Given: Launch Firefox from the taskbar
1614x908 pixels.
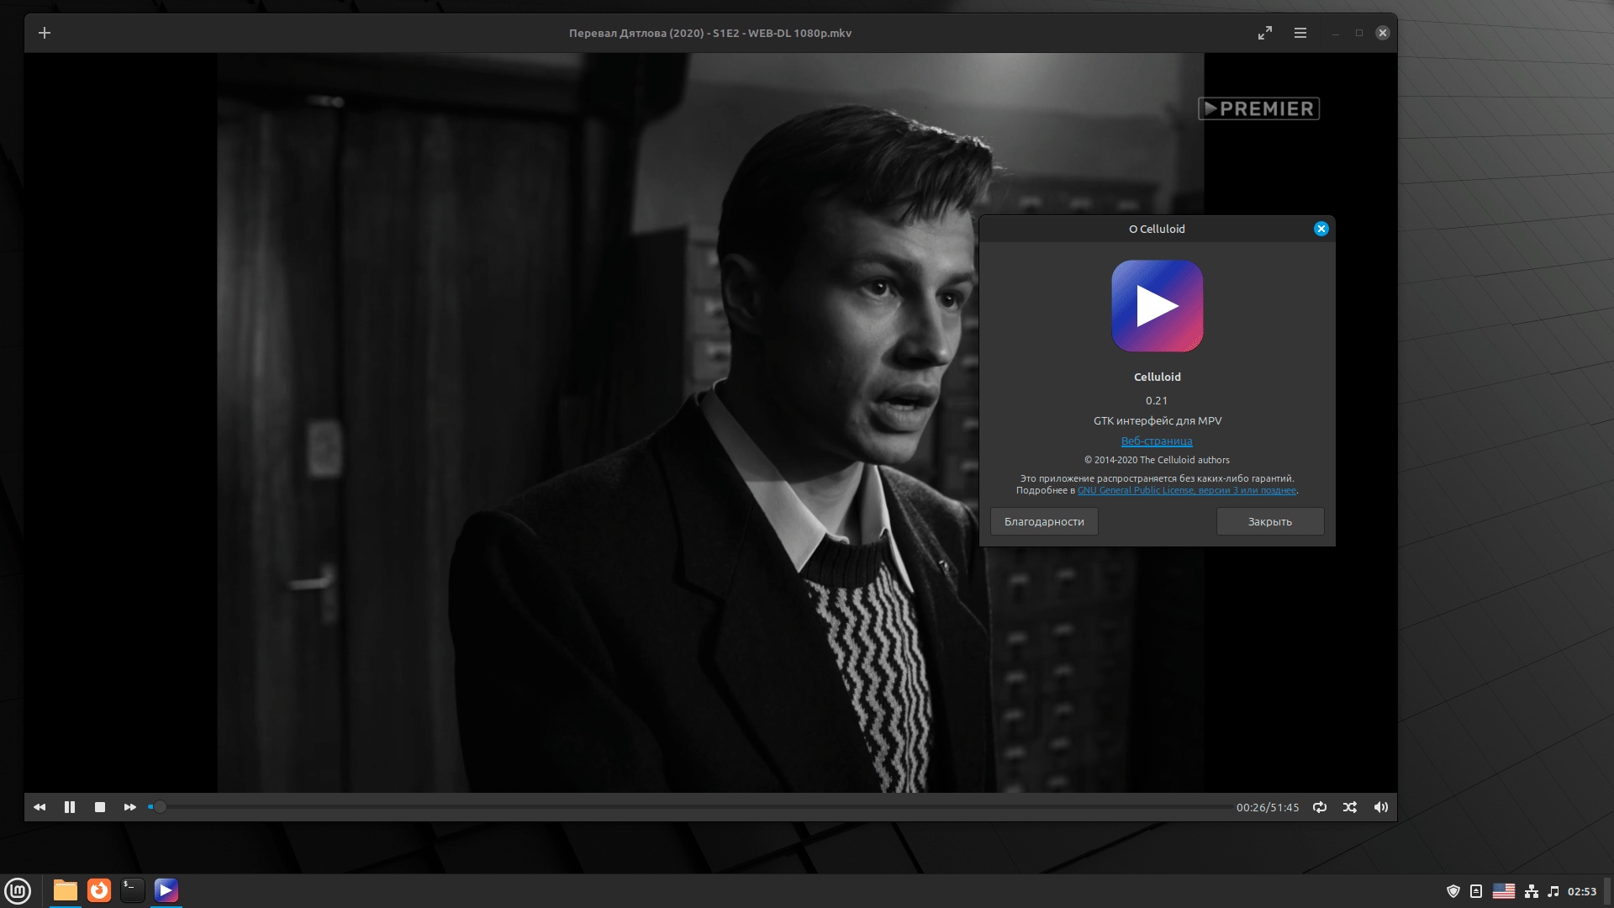Looking at the screenshot, I should [x=99, y=890].
